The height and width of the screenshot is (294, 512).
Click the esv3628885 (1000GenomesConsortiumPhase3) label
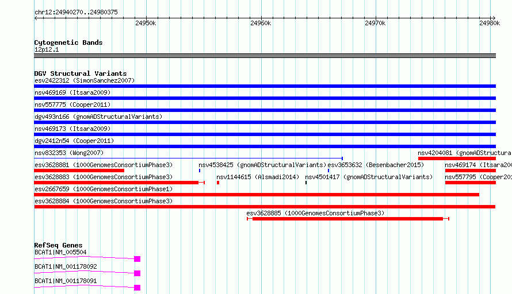(315, 213)
